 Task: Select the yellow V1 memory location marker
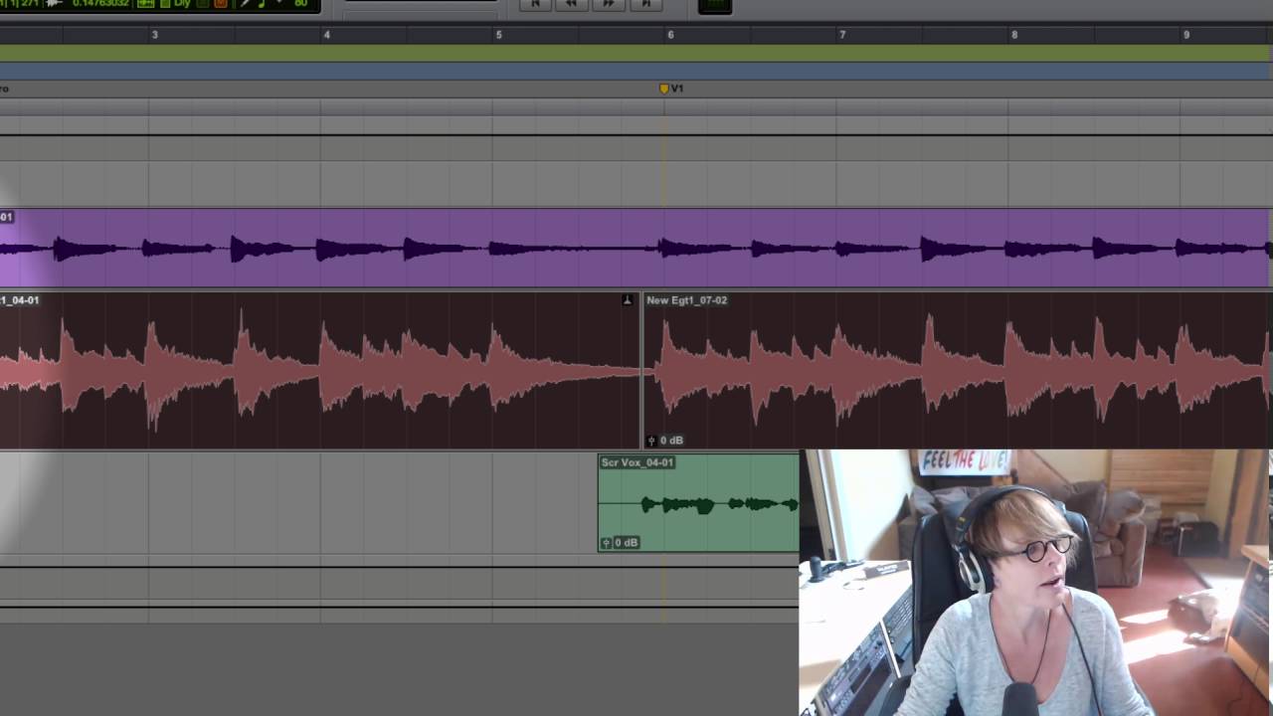[664, 89]
